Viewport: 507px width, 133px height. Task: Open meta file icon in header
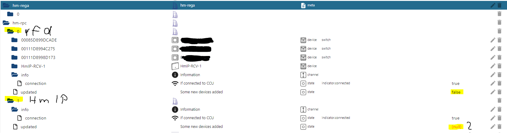[x=303, y=5]
